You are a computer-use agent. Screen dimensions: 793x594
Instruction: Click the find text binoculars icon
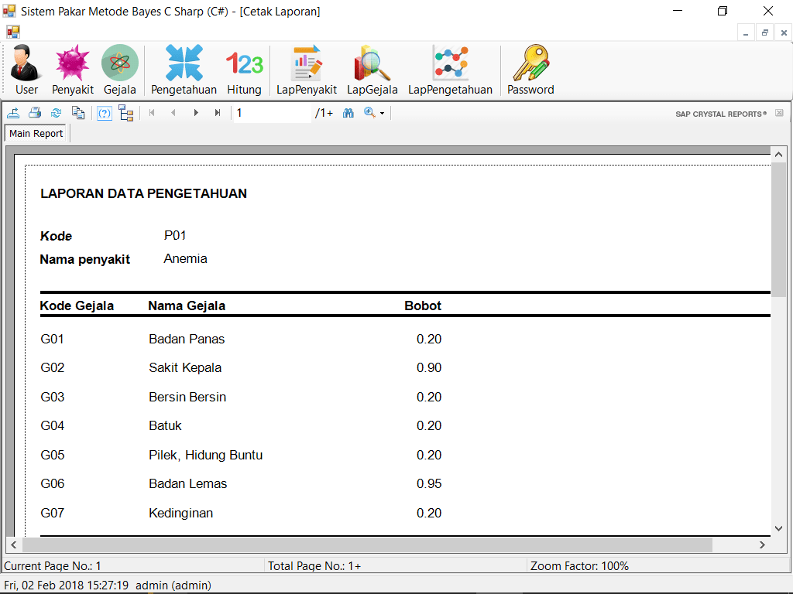point(348,113)
